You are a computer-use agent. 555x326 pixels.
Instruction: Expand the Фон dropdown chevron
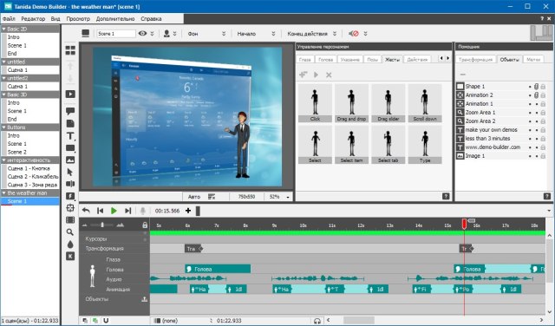pyautogui.click(x=224, y=34)
